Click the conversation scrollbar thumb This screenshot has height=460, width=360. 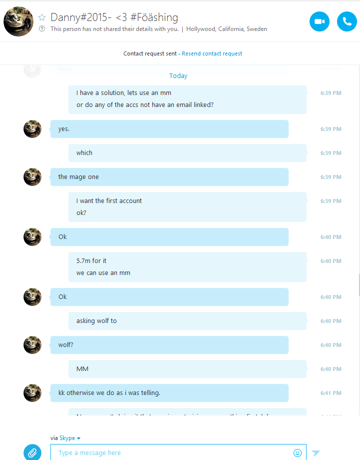359,285
